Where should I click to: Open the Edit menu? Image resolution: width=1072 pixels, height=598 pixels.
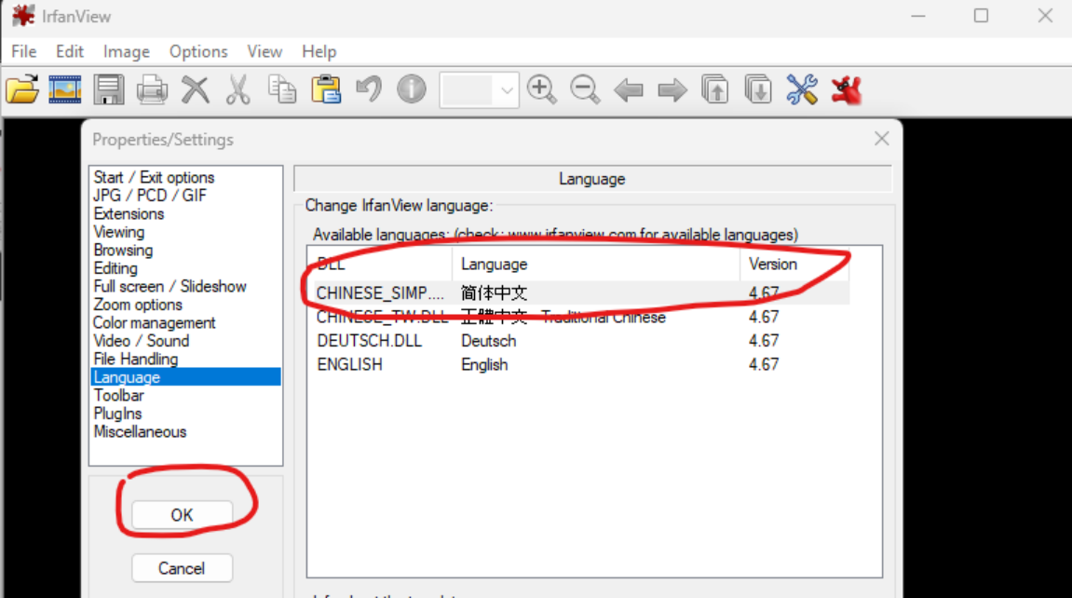click(70, 52)
